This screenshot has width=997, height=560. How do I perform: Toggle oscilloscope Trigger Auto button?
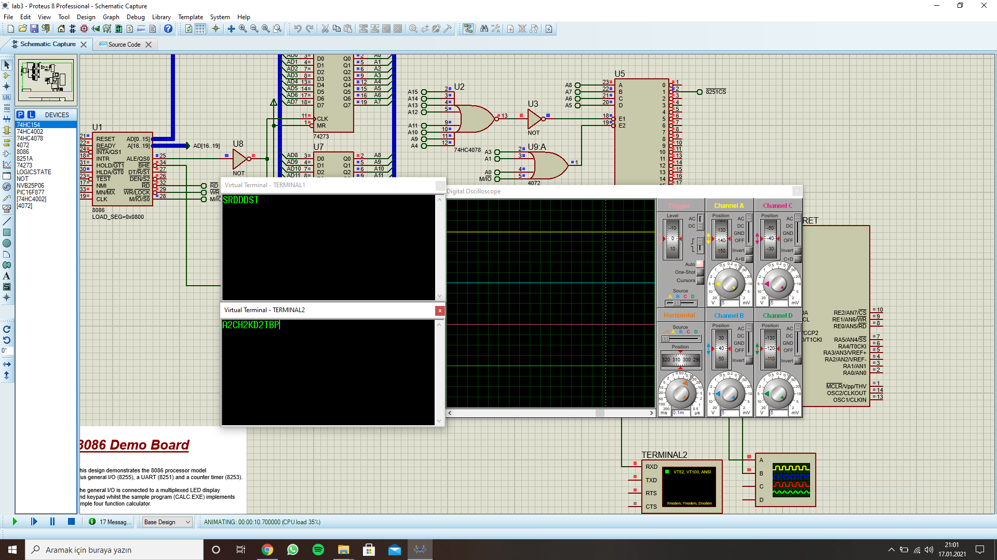coord(700,264)
